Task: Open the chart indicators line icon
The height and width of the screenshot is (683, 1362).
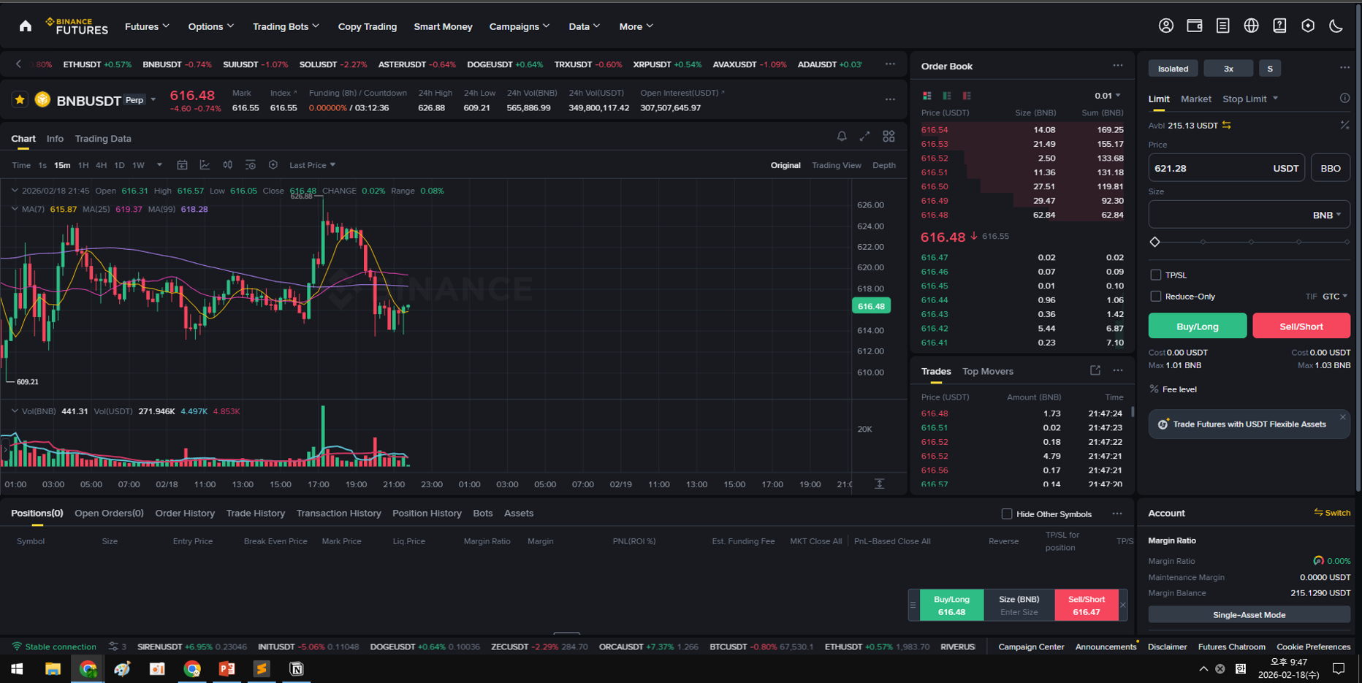Action: pyautogui.click(x=205, y=165)
